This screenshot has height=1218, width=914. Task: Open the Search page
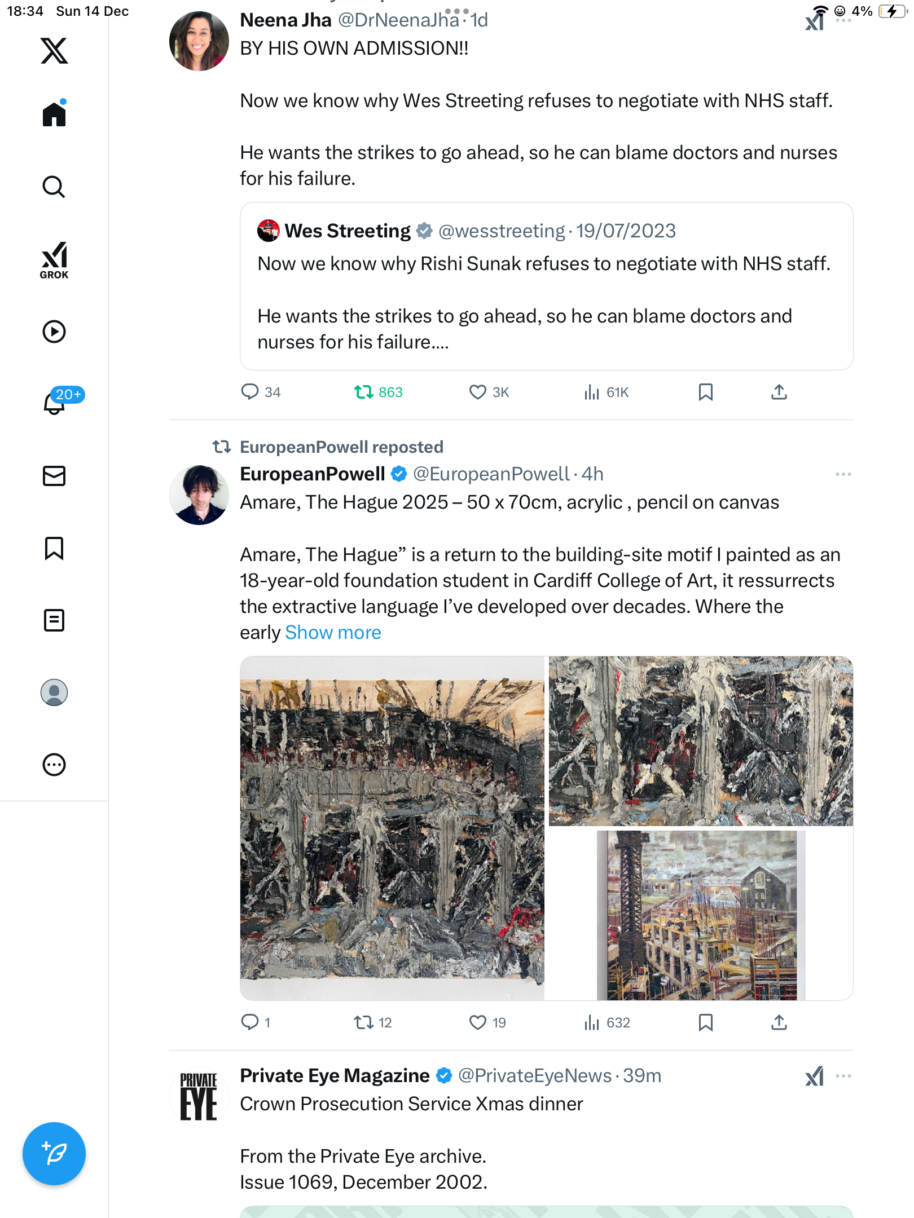click(54, 187)
